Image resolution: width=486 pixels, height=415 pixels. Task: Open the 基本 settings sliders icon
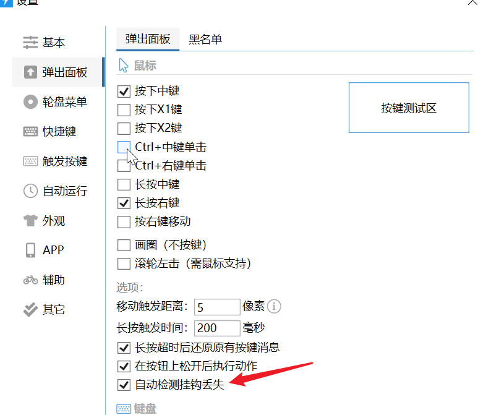pos(30,43)
